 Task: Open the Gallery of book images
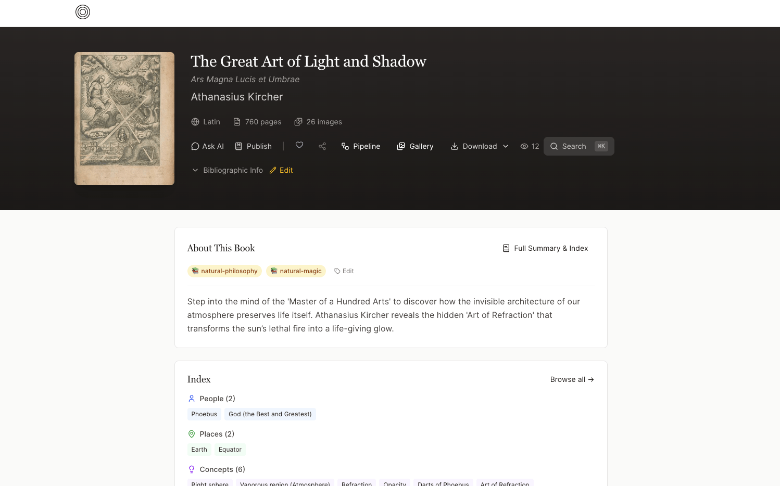[x=415, y=146]
